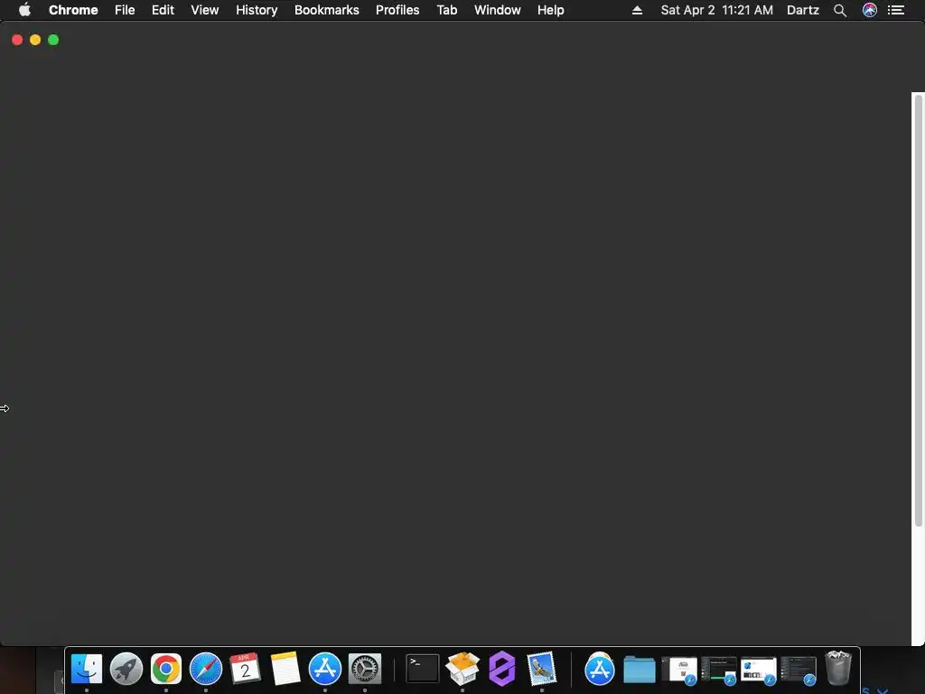This screenshot has width=925, height=694.
Task: Click Google Chrome in the Dock
Action: pos(166,670)
